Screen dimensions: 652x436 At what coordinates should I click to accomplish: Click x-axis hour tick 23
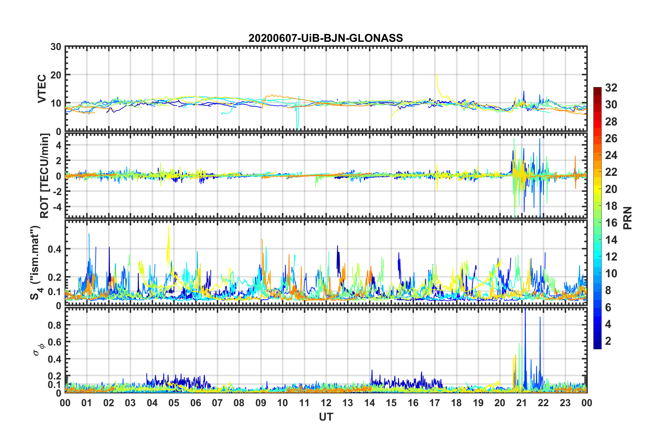(x=565, y=403)
